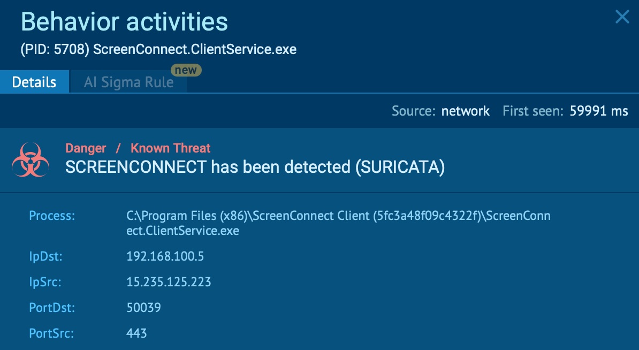The height and width of the screenshot is (350, 639).
Task: Click the Process file path value
Action: [x=338, y=223]
